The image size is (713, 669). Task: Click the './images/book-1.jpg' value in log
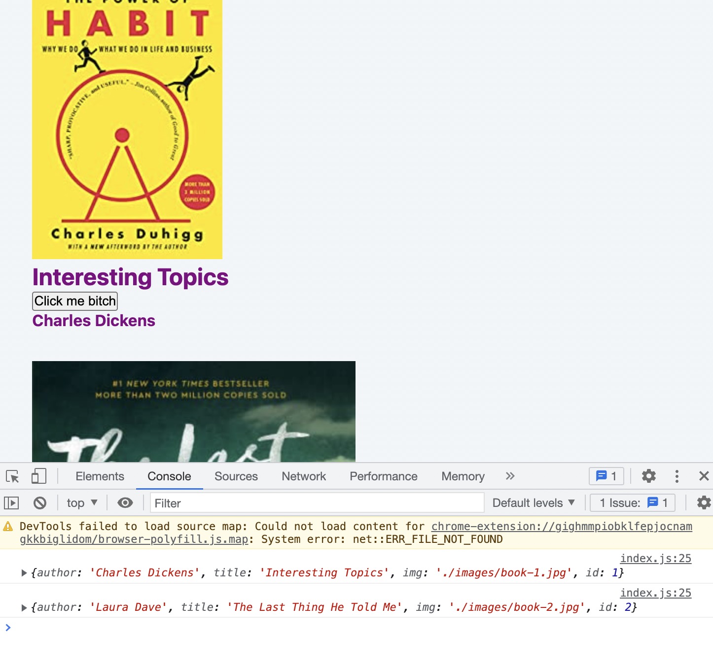coord(504,573)
